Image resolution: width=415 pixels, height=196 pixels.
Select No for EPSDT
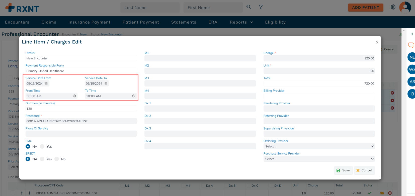coord(57,159)
